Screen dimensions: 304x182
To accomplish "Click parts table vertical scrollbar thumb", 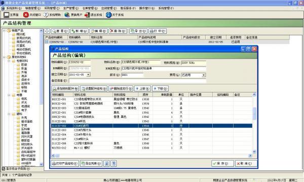I will click(254, 113).
